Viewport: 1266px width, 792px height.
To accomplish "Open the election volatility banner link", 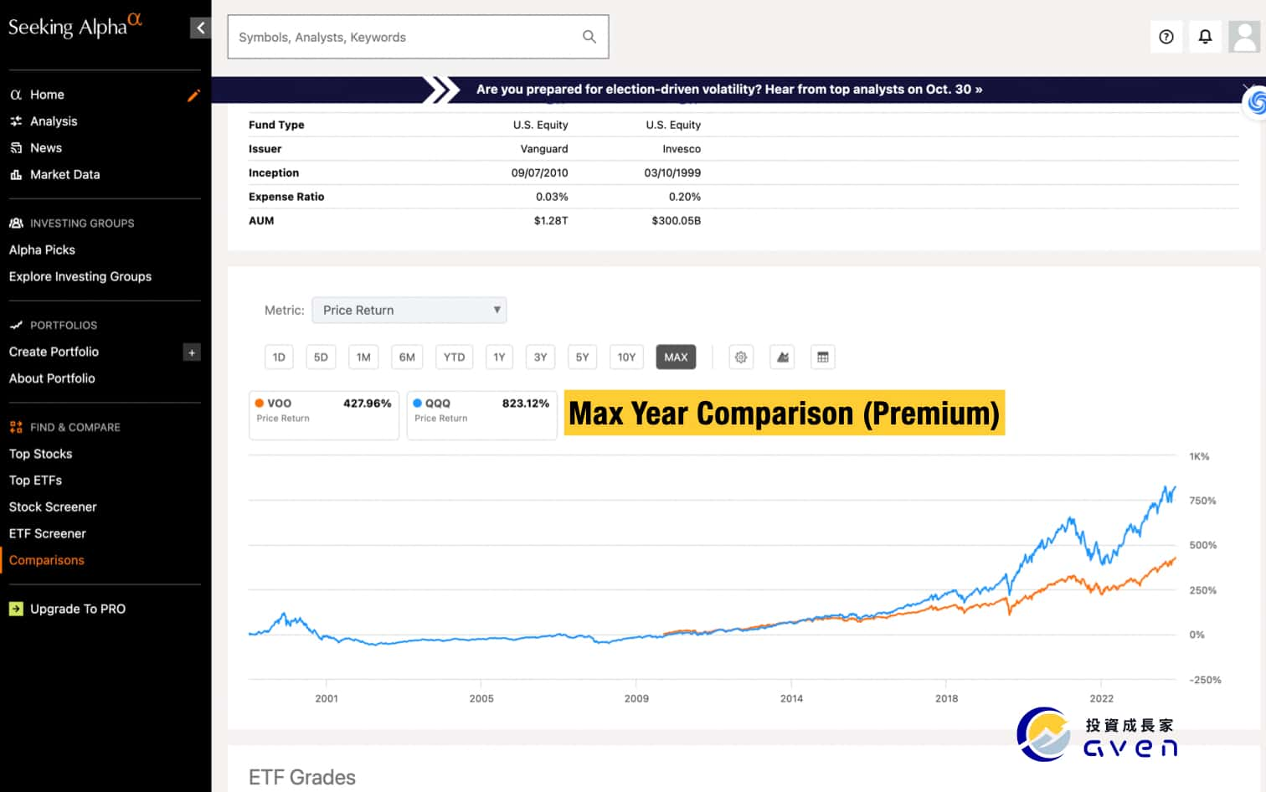I will click(x=729, y=89).
